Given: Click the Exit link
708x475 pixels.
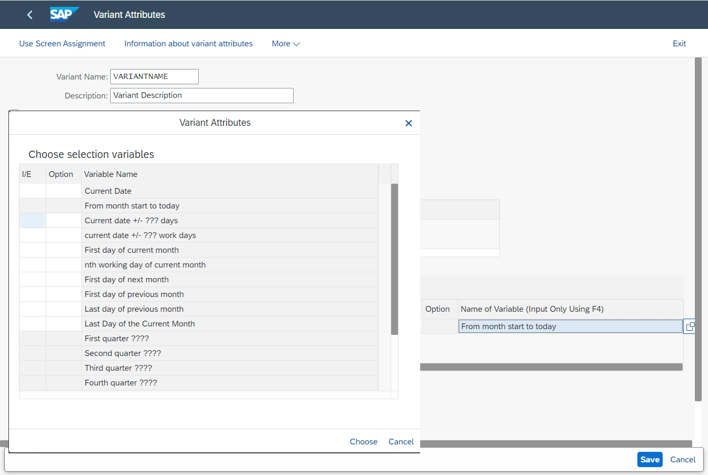Looking at the screenshot, I should pyautogui.click(x=679, y=43).
